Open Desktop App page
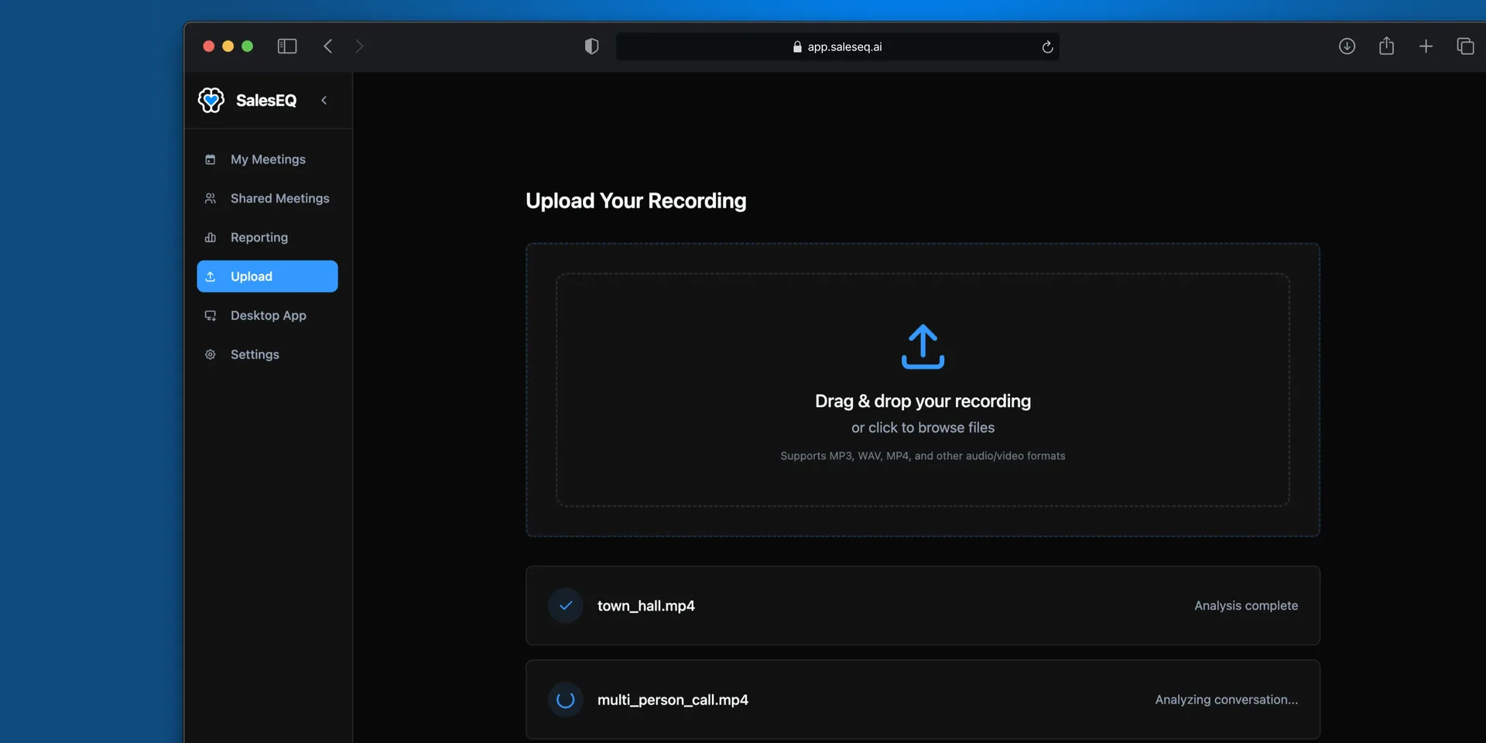The width and height of the screenshot is (1486, 743). 267,315
